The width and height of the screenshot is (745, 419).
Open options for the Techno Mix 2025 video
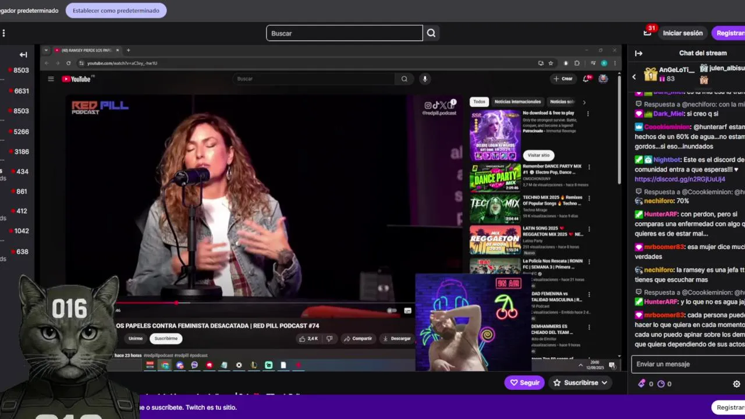tap(588, 198)
